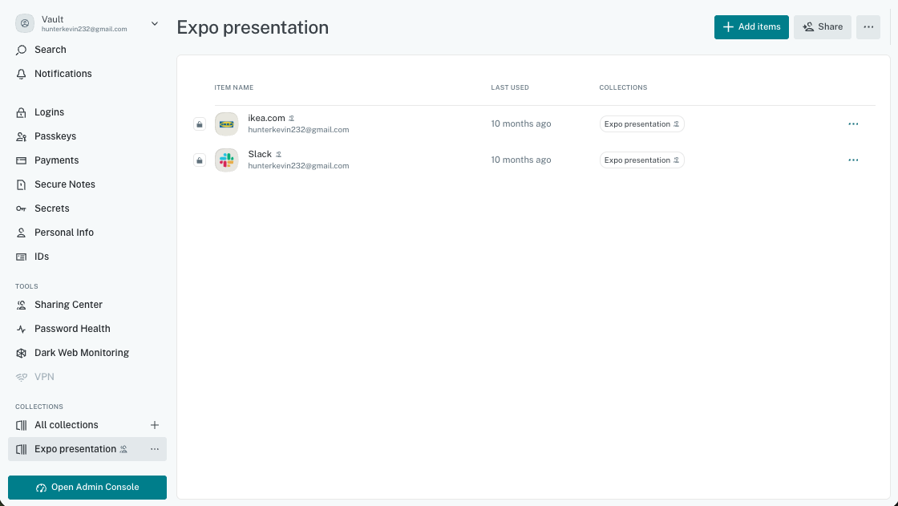Sort by Item Name column header
Screen dimensions: 898x506
tap(233, 87)
